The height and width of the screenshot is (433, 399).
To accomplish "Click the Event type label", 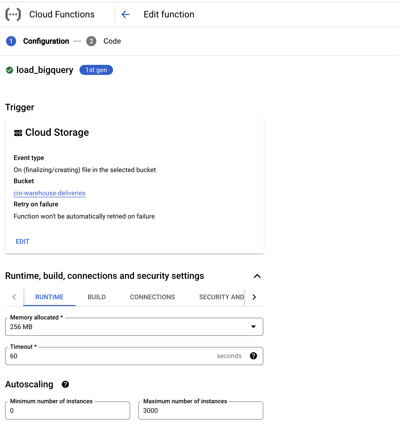I will pos(29,158).
